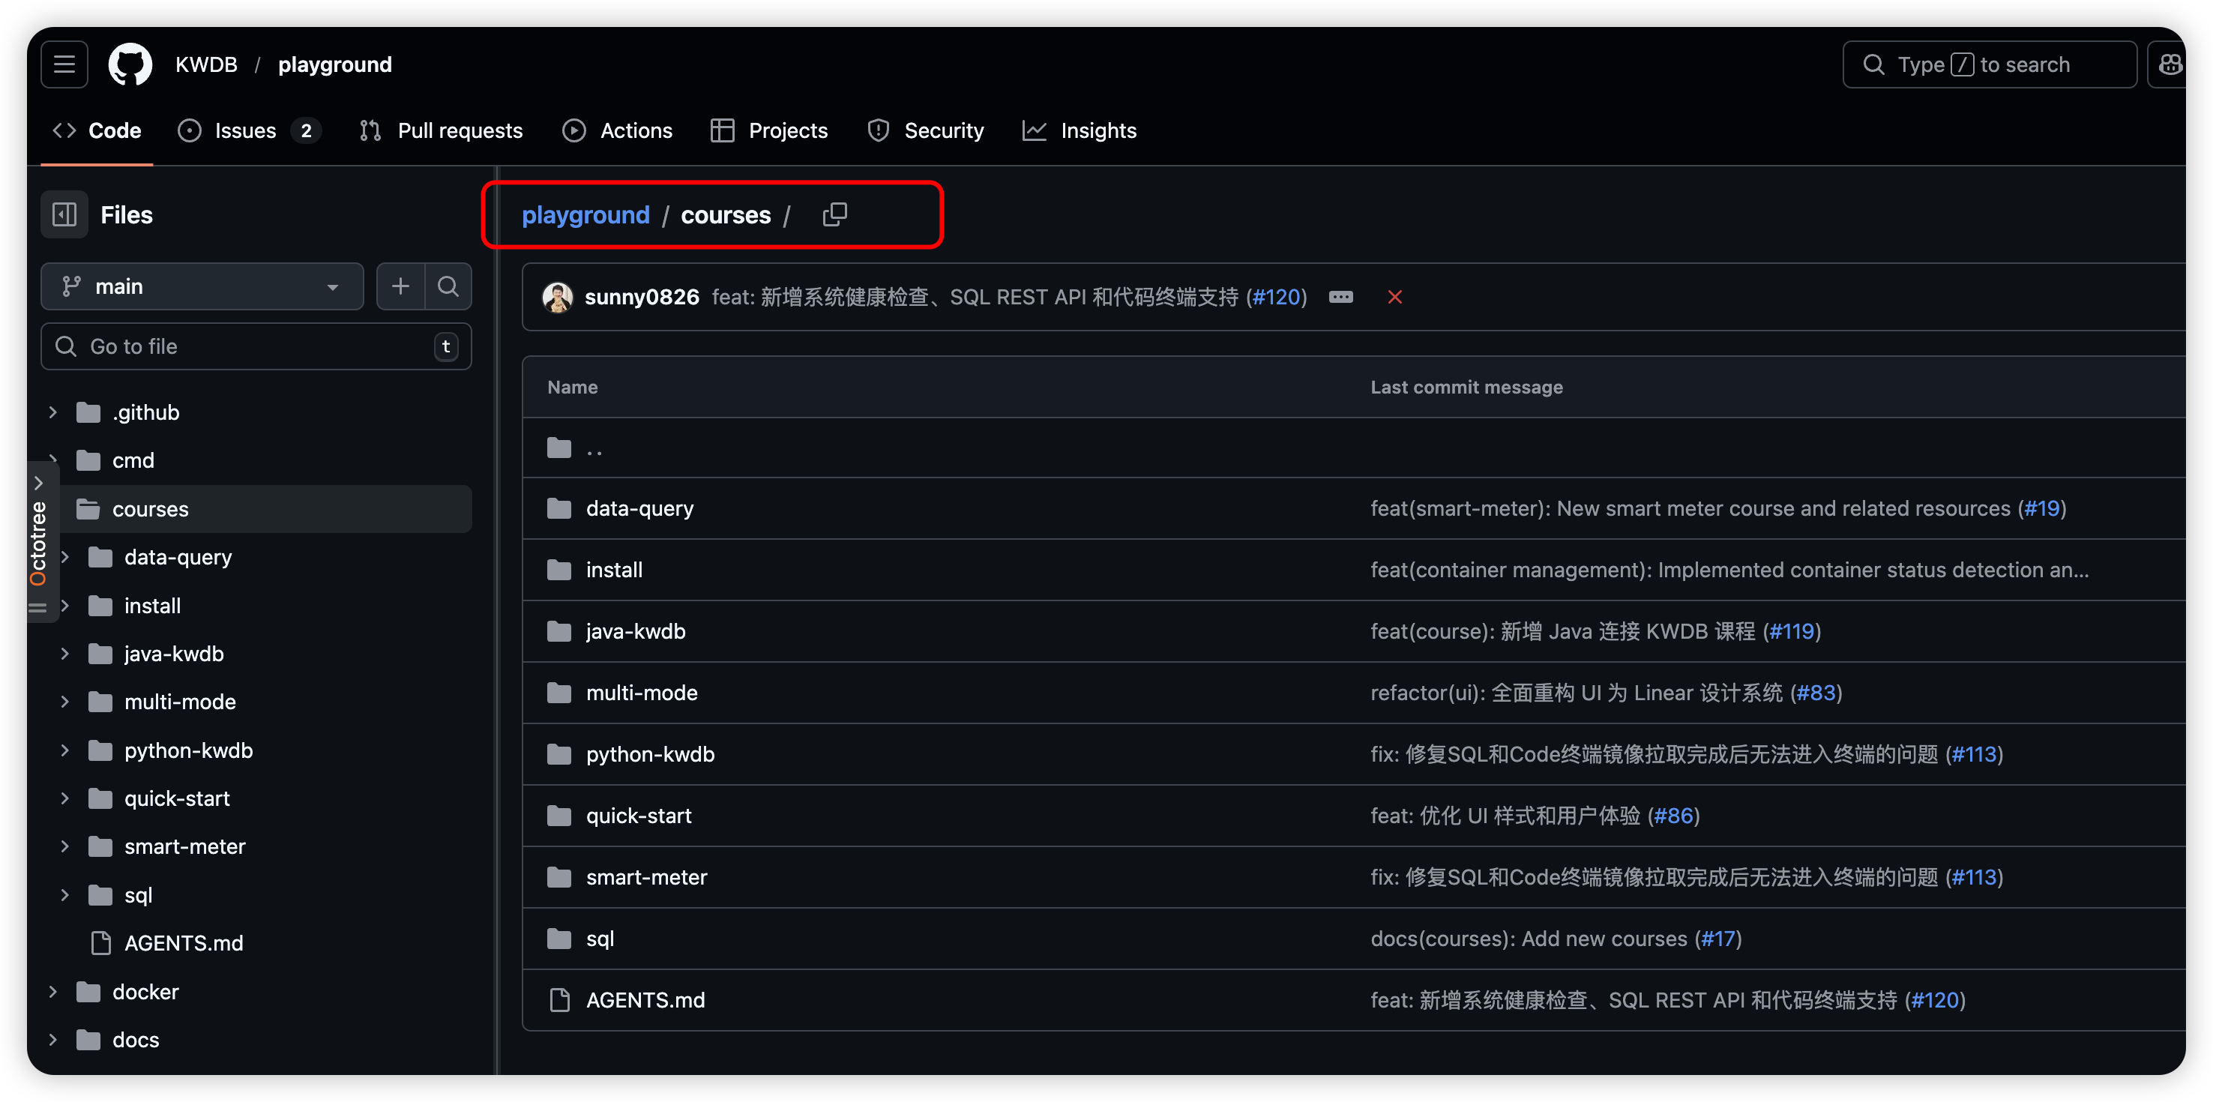2213x1102 pixels.
Task: Collapse the Files side panel
Action: pos(64,214)
